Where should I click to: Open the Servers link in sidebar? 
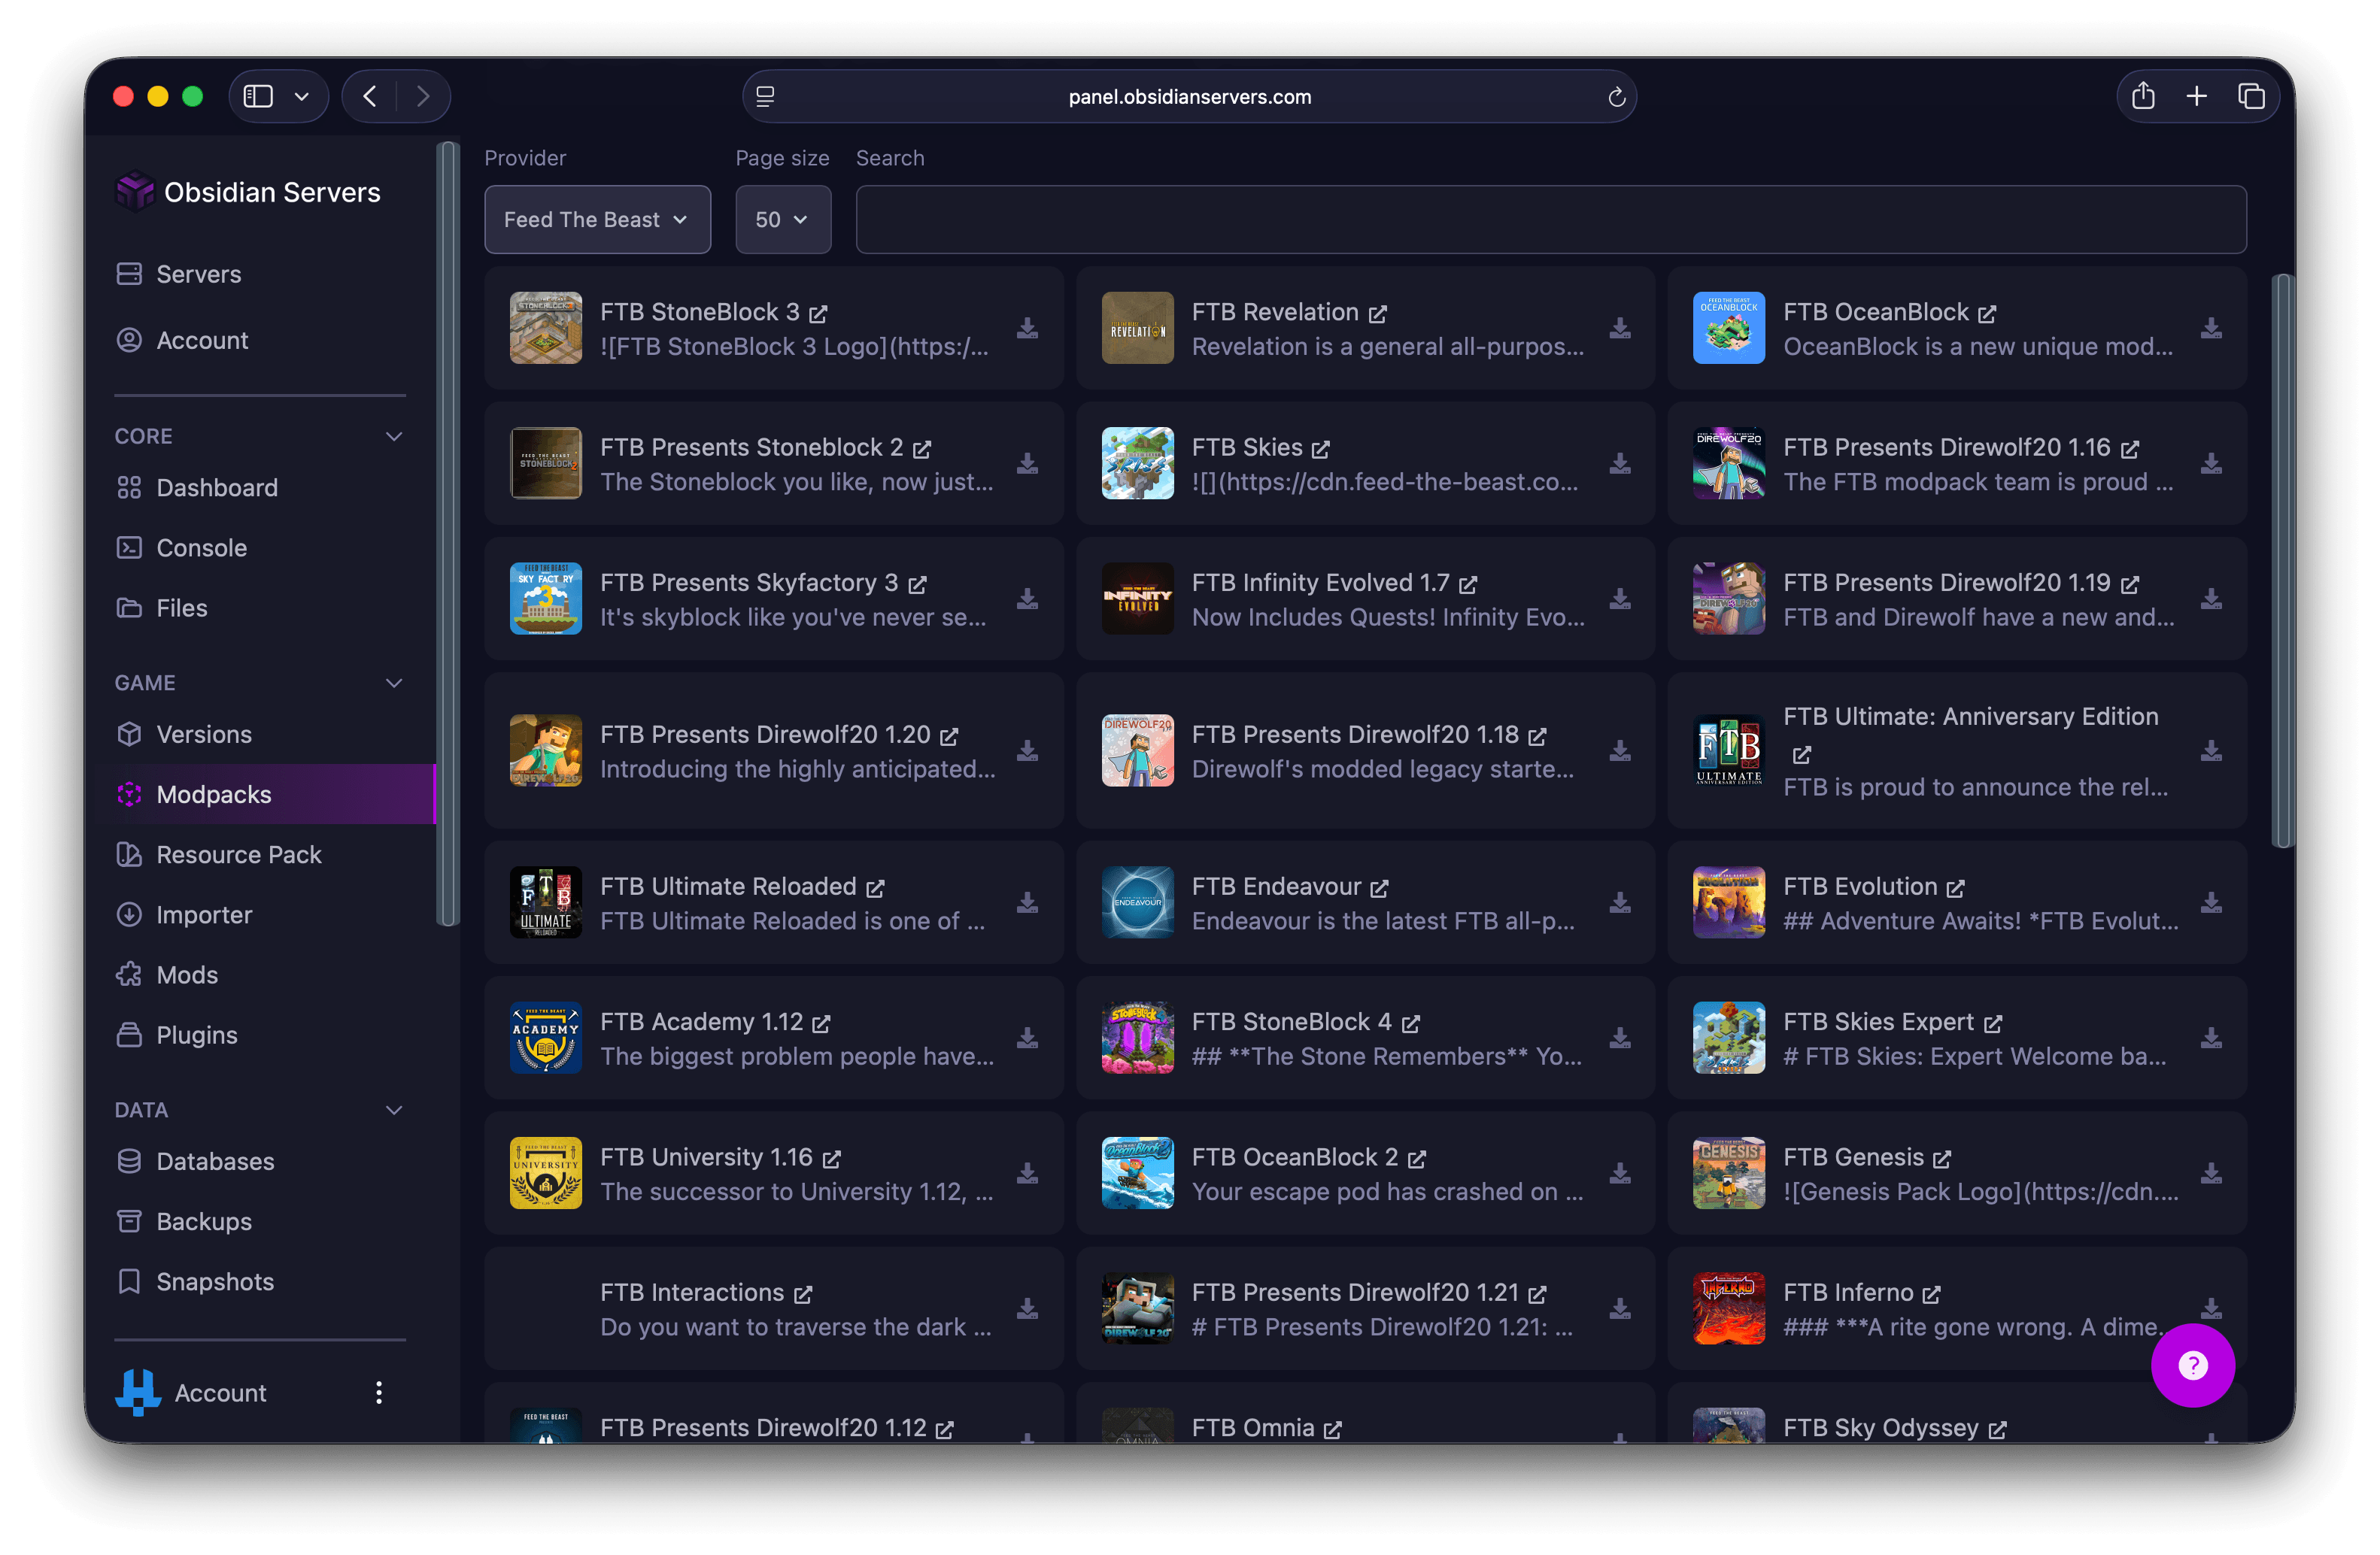[x=198, y=274]
